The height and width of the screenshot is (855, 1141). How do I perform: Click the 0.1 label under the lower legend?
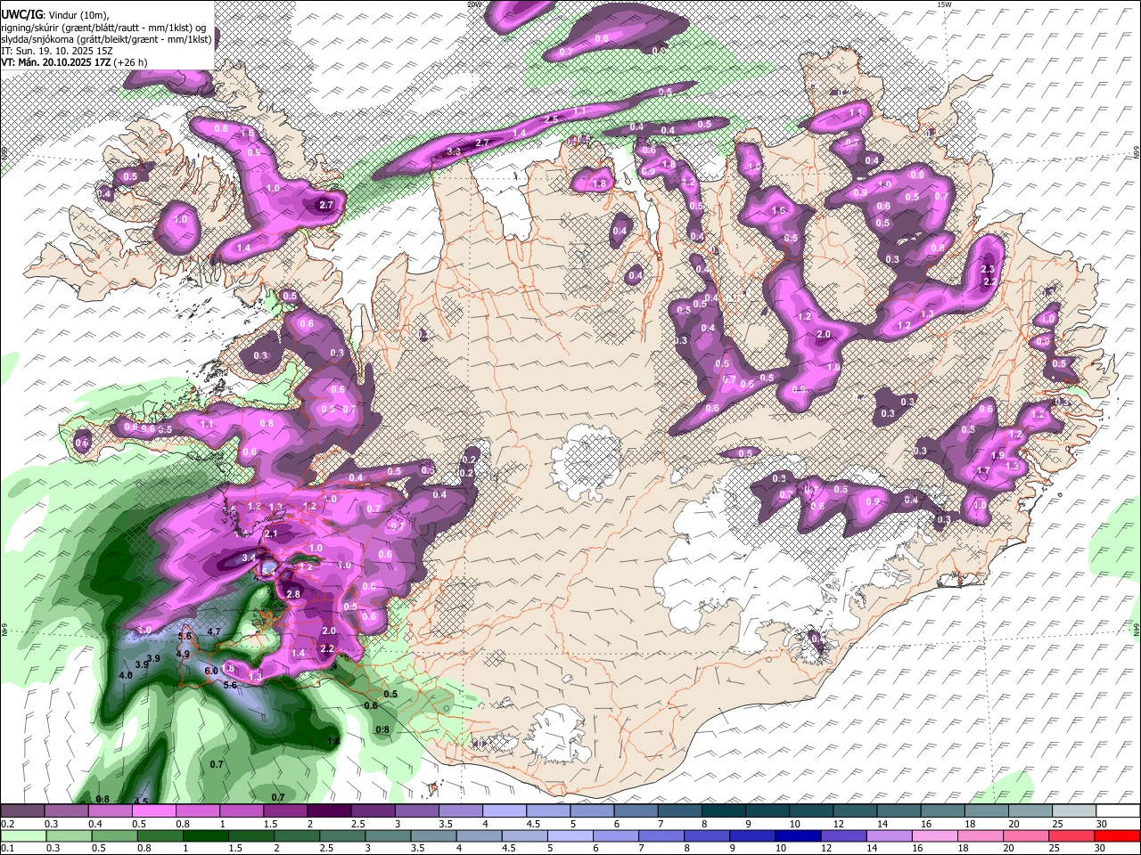[6, 849]
